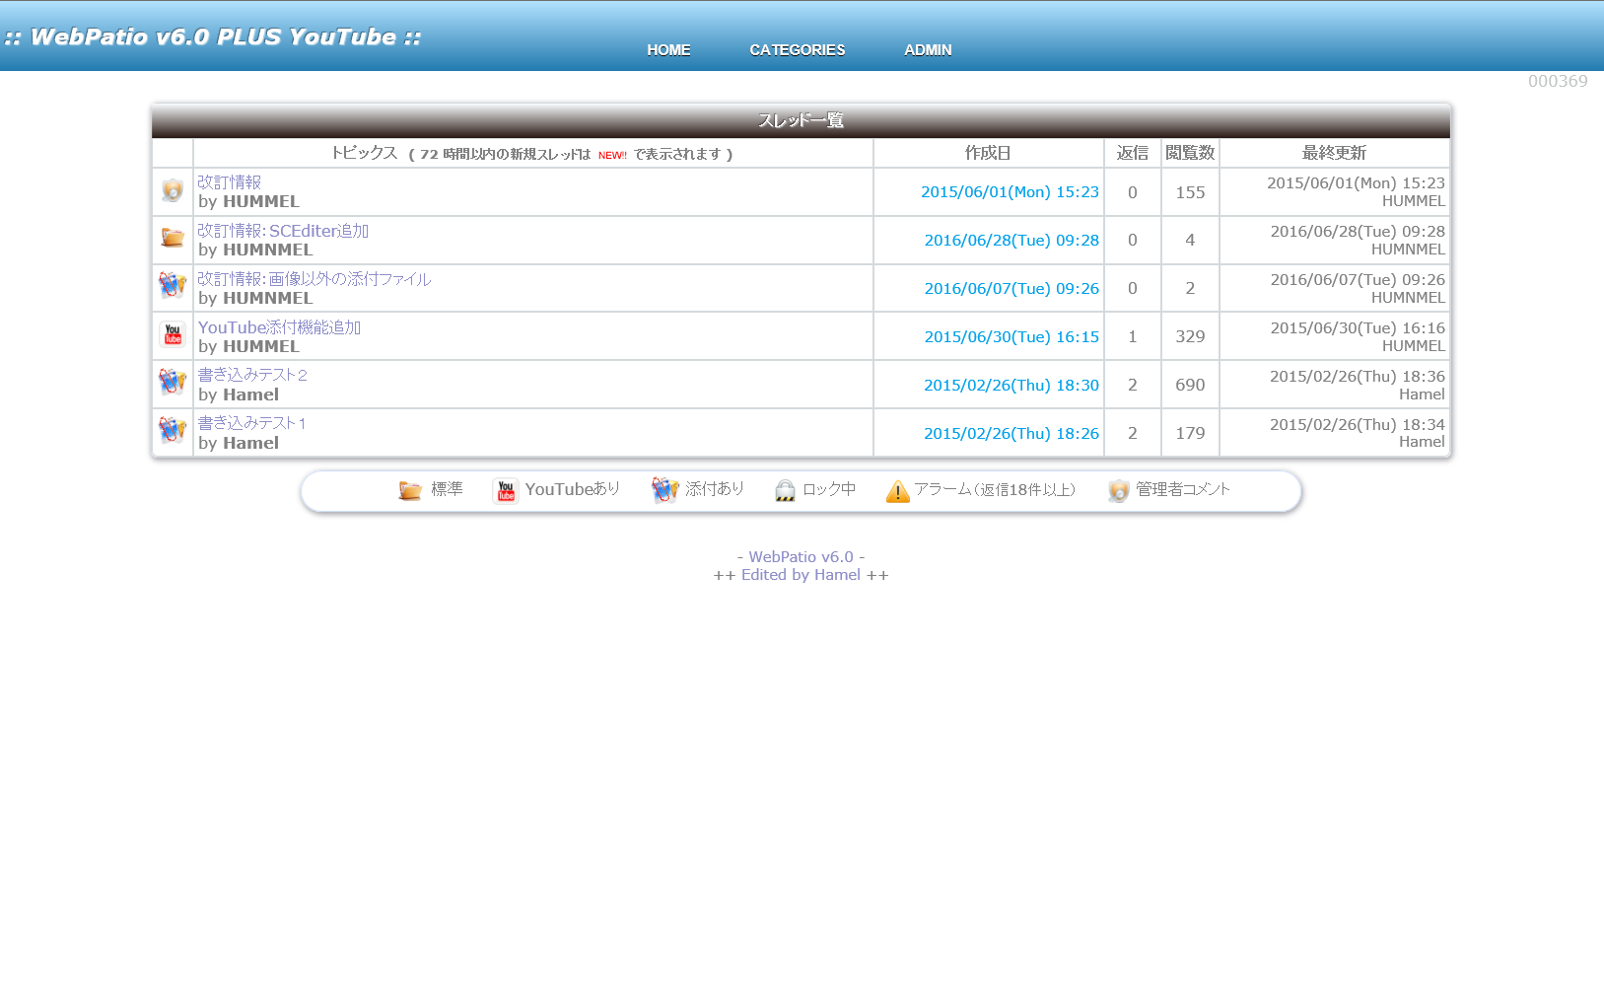Click creation date 2015/06/30(Tue) 16:15
This screenshot has height=1004, width=1604.
click(1011, 337)
